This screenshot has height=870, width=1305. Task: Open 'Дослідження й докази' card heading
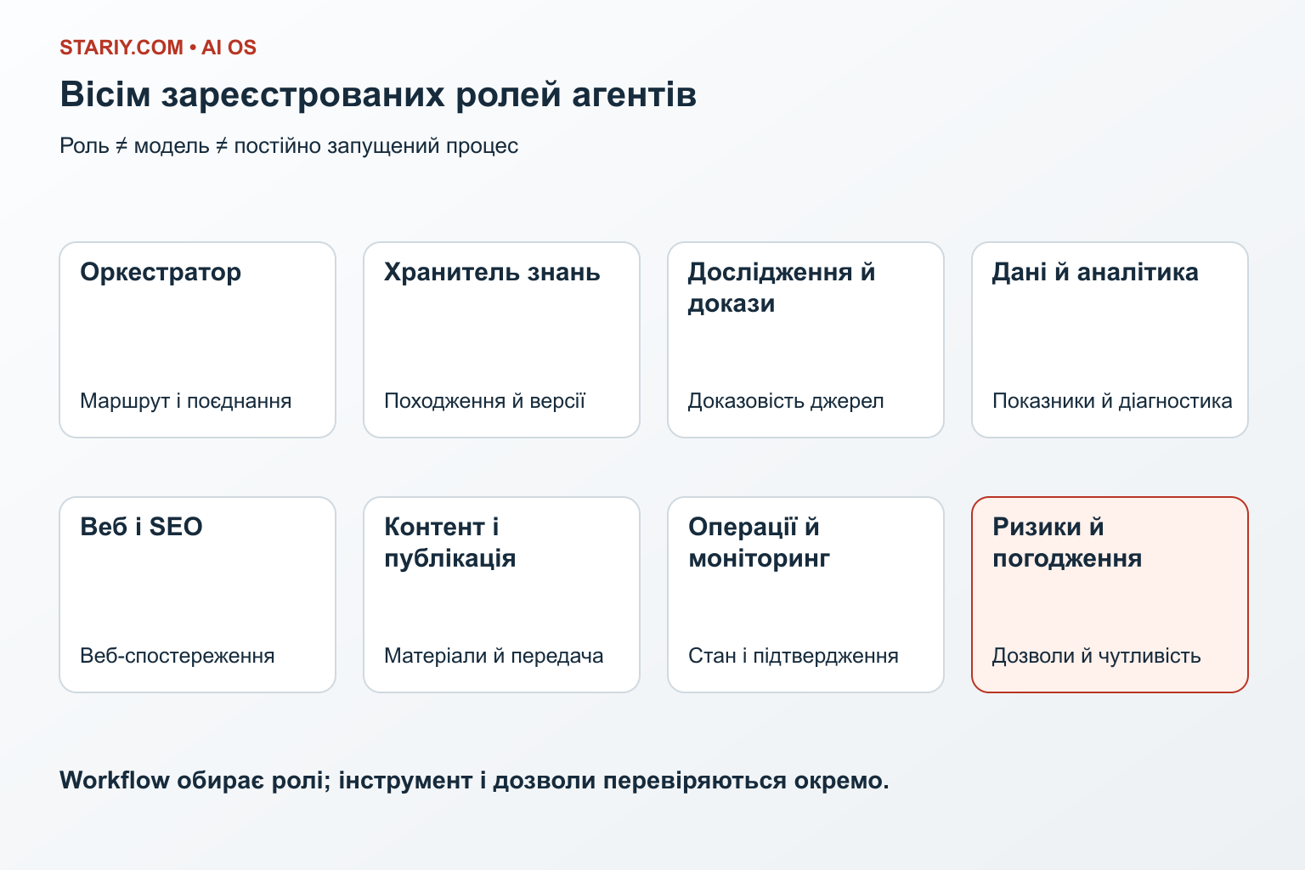pyautogui.click(x=782, y=287)
